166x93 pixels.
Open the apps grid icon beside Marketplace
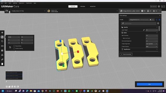click(x=159, y=6)
